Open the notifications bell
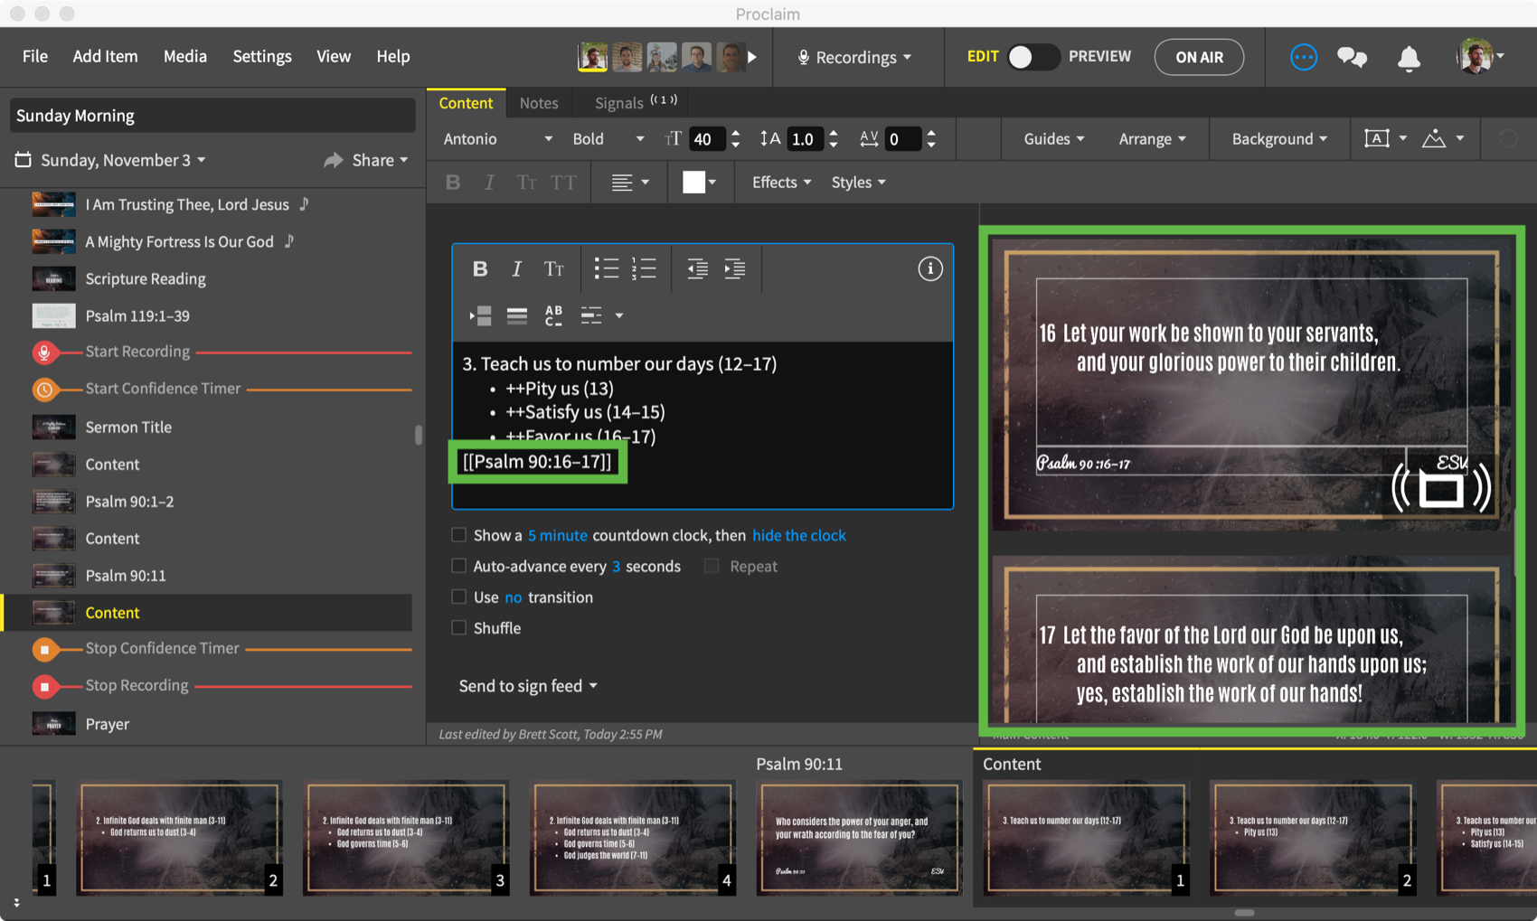The image size is (1537, 921). click(1409, 58)
